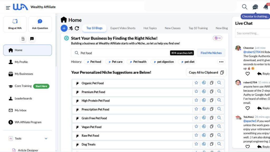Click the blue plus create button
This screenshot has height=152, width=270.
(x=64, y=28)
